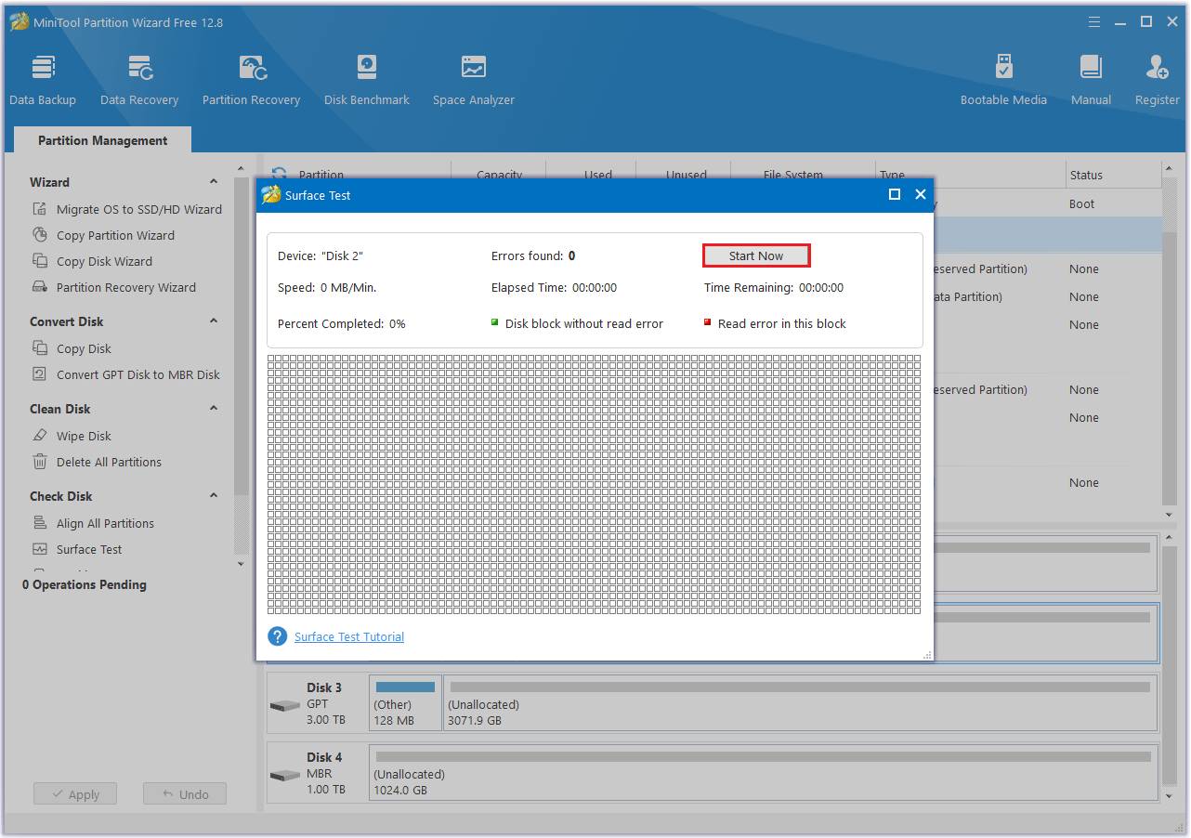This screenshot has height=838, width=1191.
Task: Select Surface Test in sidebar
Action: point(89,549)
